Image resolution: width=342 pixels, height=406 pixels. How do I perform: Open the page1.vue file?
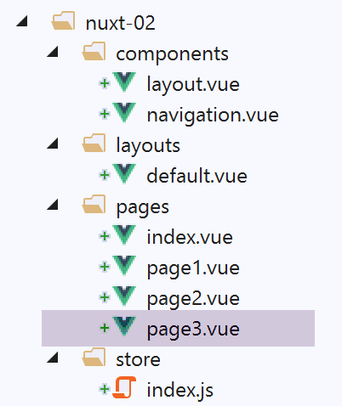[x=193, y=268]
